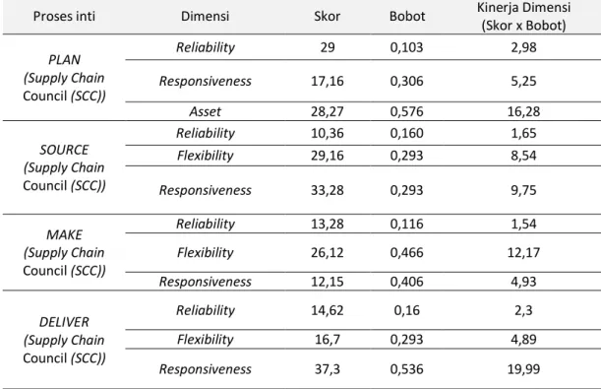Click the Kinerja Dimensi header cell
Image resolution: width=601 pixels, height=389 pixels.
[523, 17]
